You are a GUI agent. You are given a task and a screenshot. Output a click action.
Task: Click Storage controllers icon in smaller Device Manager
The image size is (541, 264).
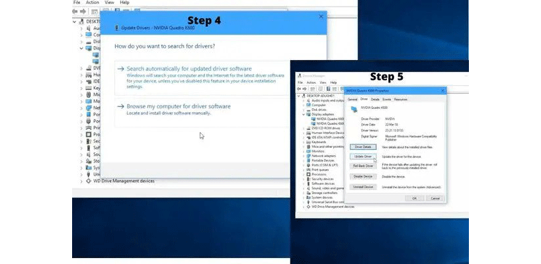308,193
